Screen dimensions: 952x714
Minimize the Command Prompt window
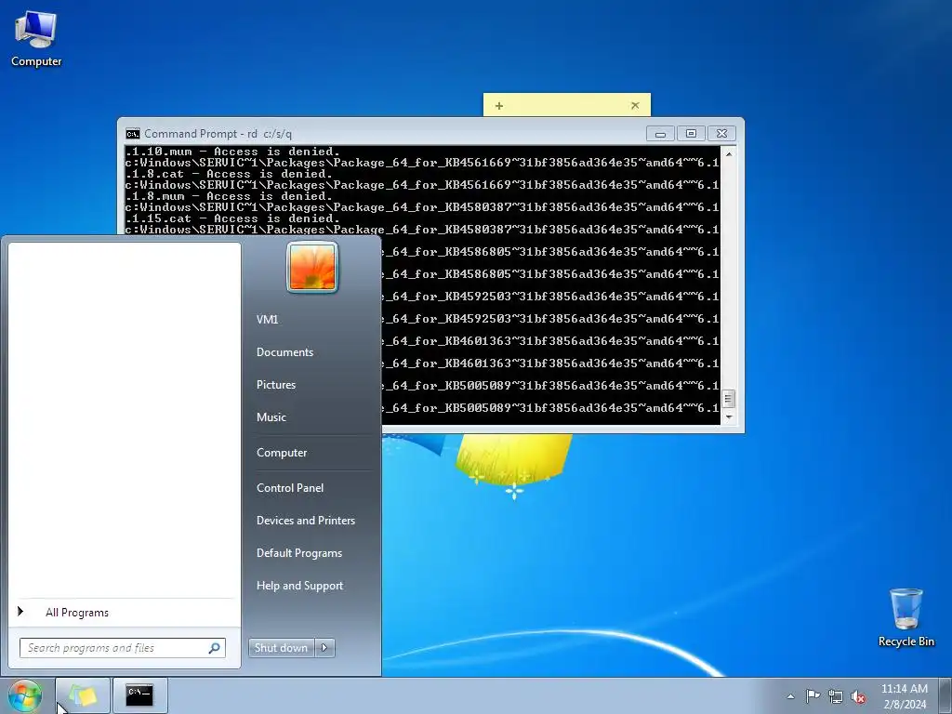click(x=660, y=134)
